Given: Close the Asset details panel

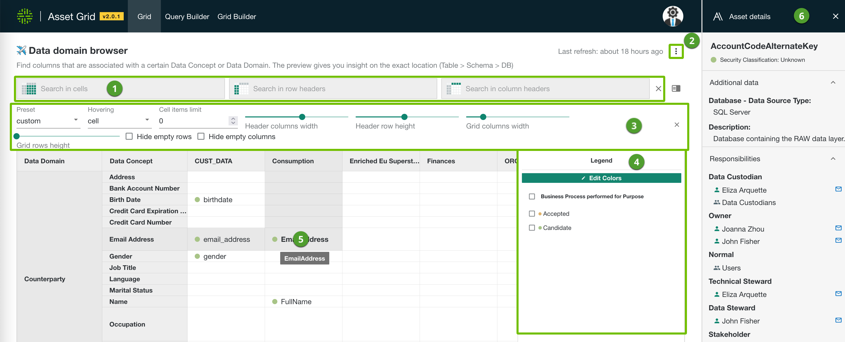Looking at the screenshot, I should pos(835,16).
